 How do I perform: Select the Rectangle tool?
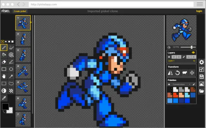(x=4, y=69)
